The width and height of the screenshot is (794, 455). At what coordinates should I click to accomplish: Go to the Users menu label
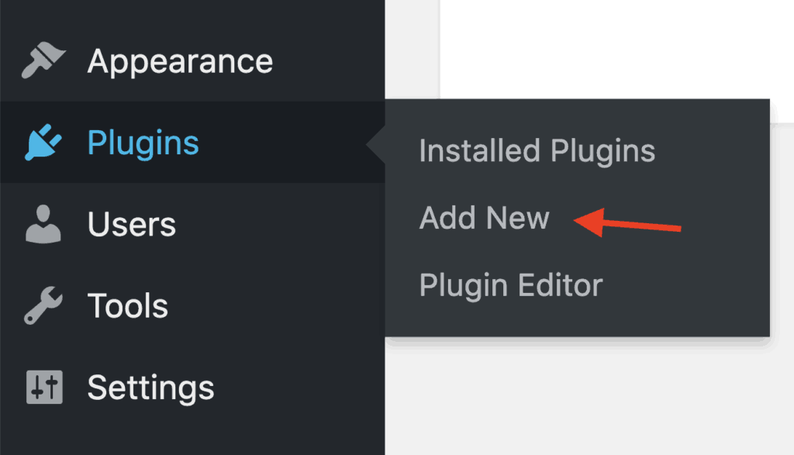[132, 224]
